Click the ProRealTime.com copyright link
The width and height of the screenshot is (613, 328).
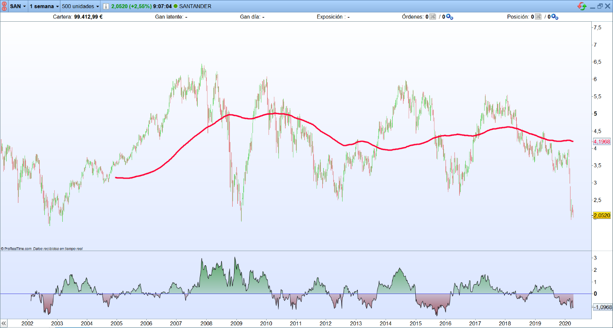[16, 248]
